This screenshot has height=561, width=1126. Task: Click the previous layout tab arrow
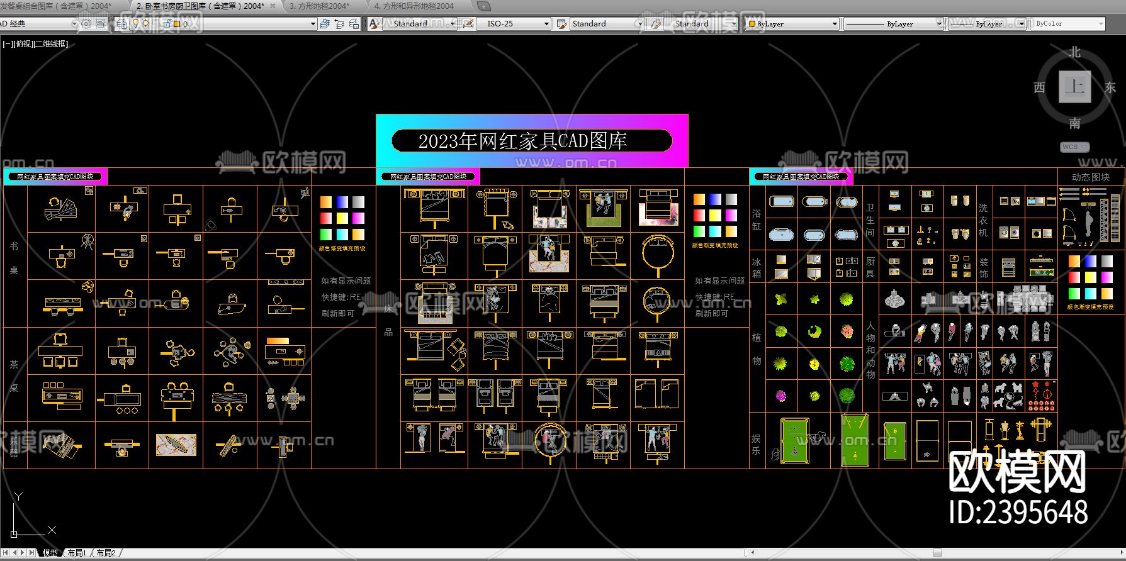(x=14, y=553)
